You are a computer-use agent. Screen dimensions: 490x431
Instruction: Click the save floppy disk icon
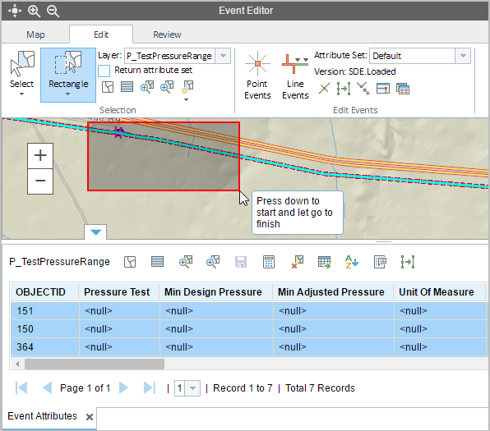coord(241,262)
